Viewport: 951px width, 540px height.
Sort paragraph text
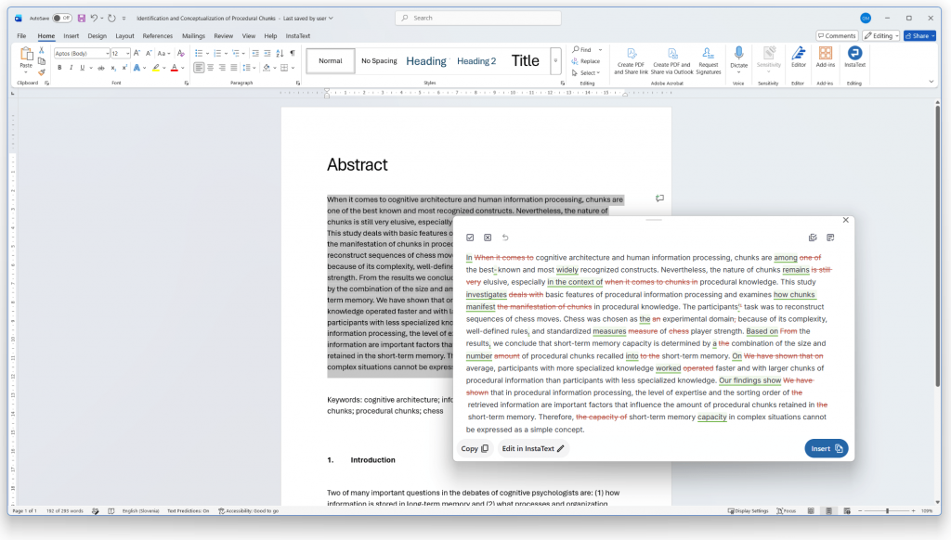click(280, 53)
